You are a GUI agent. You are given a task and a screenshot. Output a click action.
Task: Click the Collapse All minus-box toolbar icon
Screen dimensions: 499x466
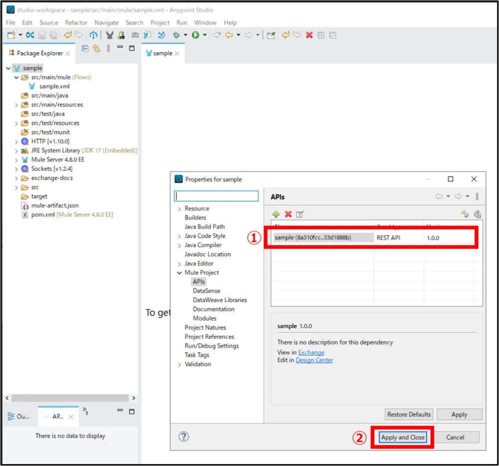332,35
